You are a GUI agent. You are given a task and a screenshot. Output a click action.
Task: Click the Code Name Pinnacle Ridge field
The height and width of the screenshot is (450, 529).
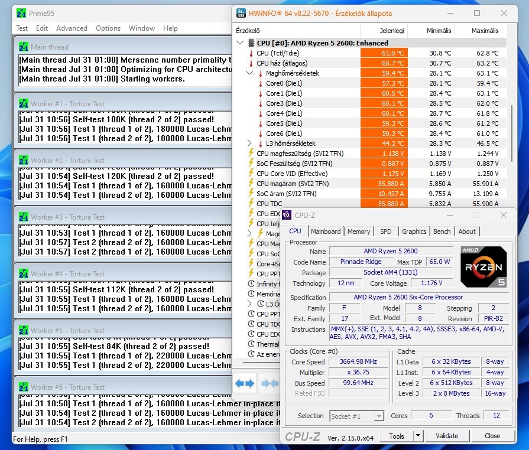tap(361, 262)
